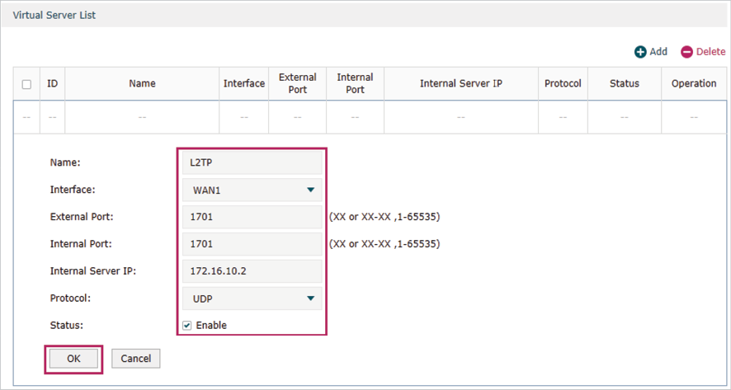Toggle the select-all checkbox in table header
The height and width of the screenshot is (390, 731).
[26, 84]
